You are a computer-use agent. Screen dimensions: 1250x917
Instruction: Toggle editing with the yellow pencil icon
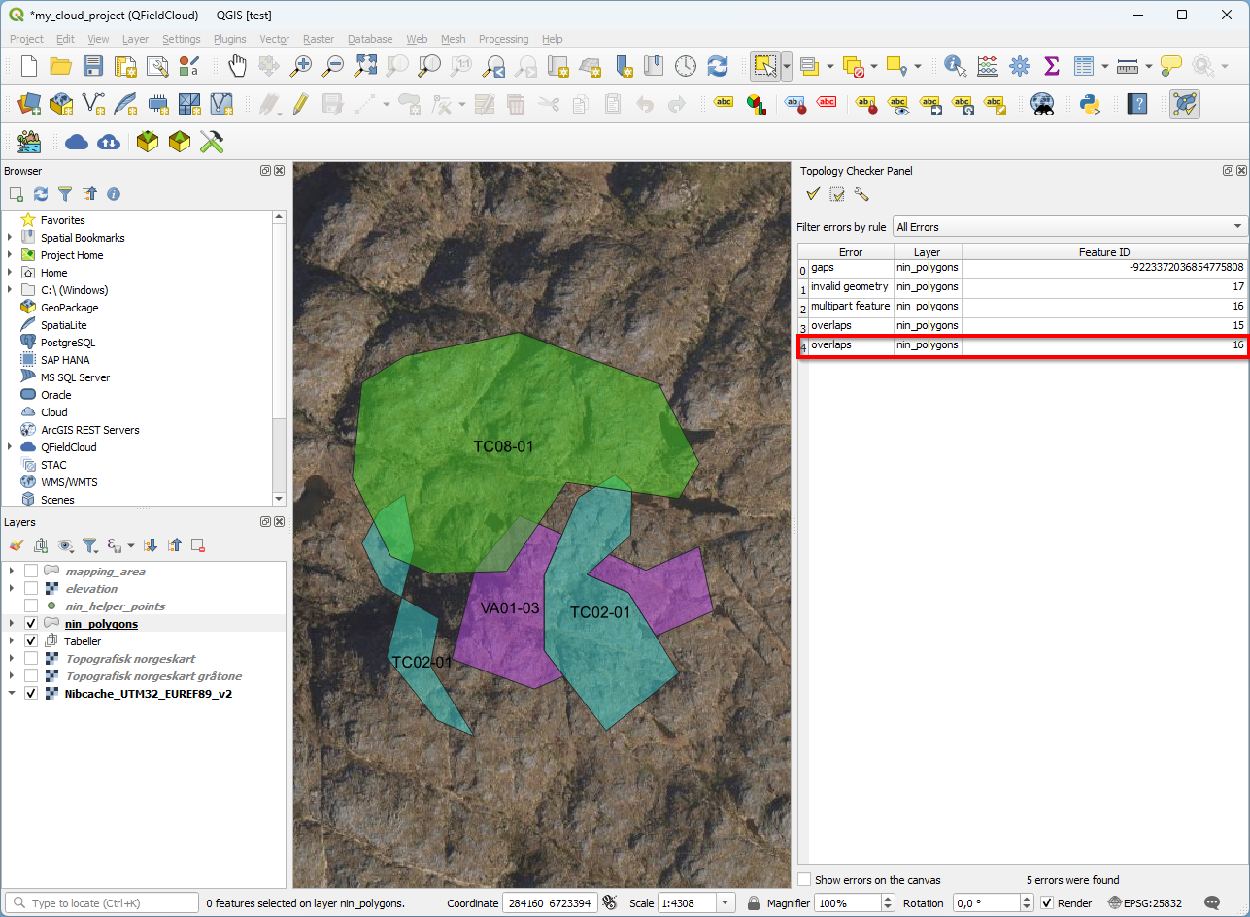300,104
